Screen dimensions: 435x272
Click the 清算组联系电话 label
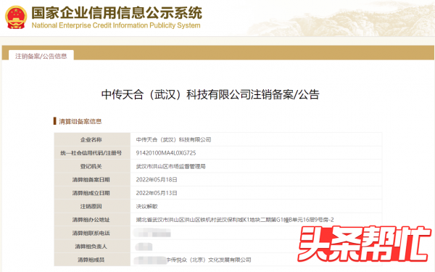pos(91,233)
